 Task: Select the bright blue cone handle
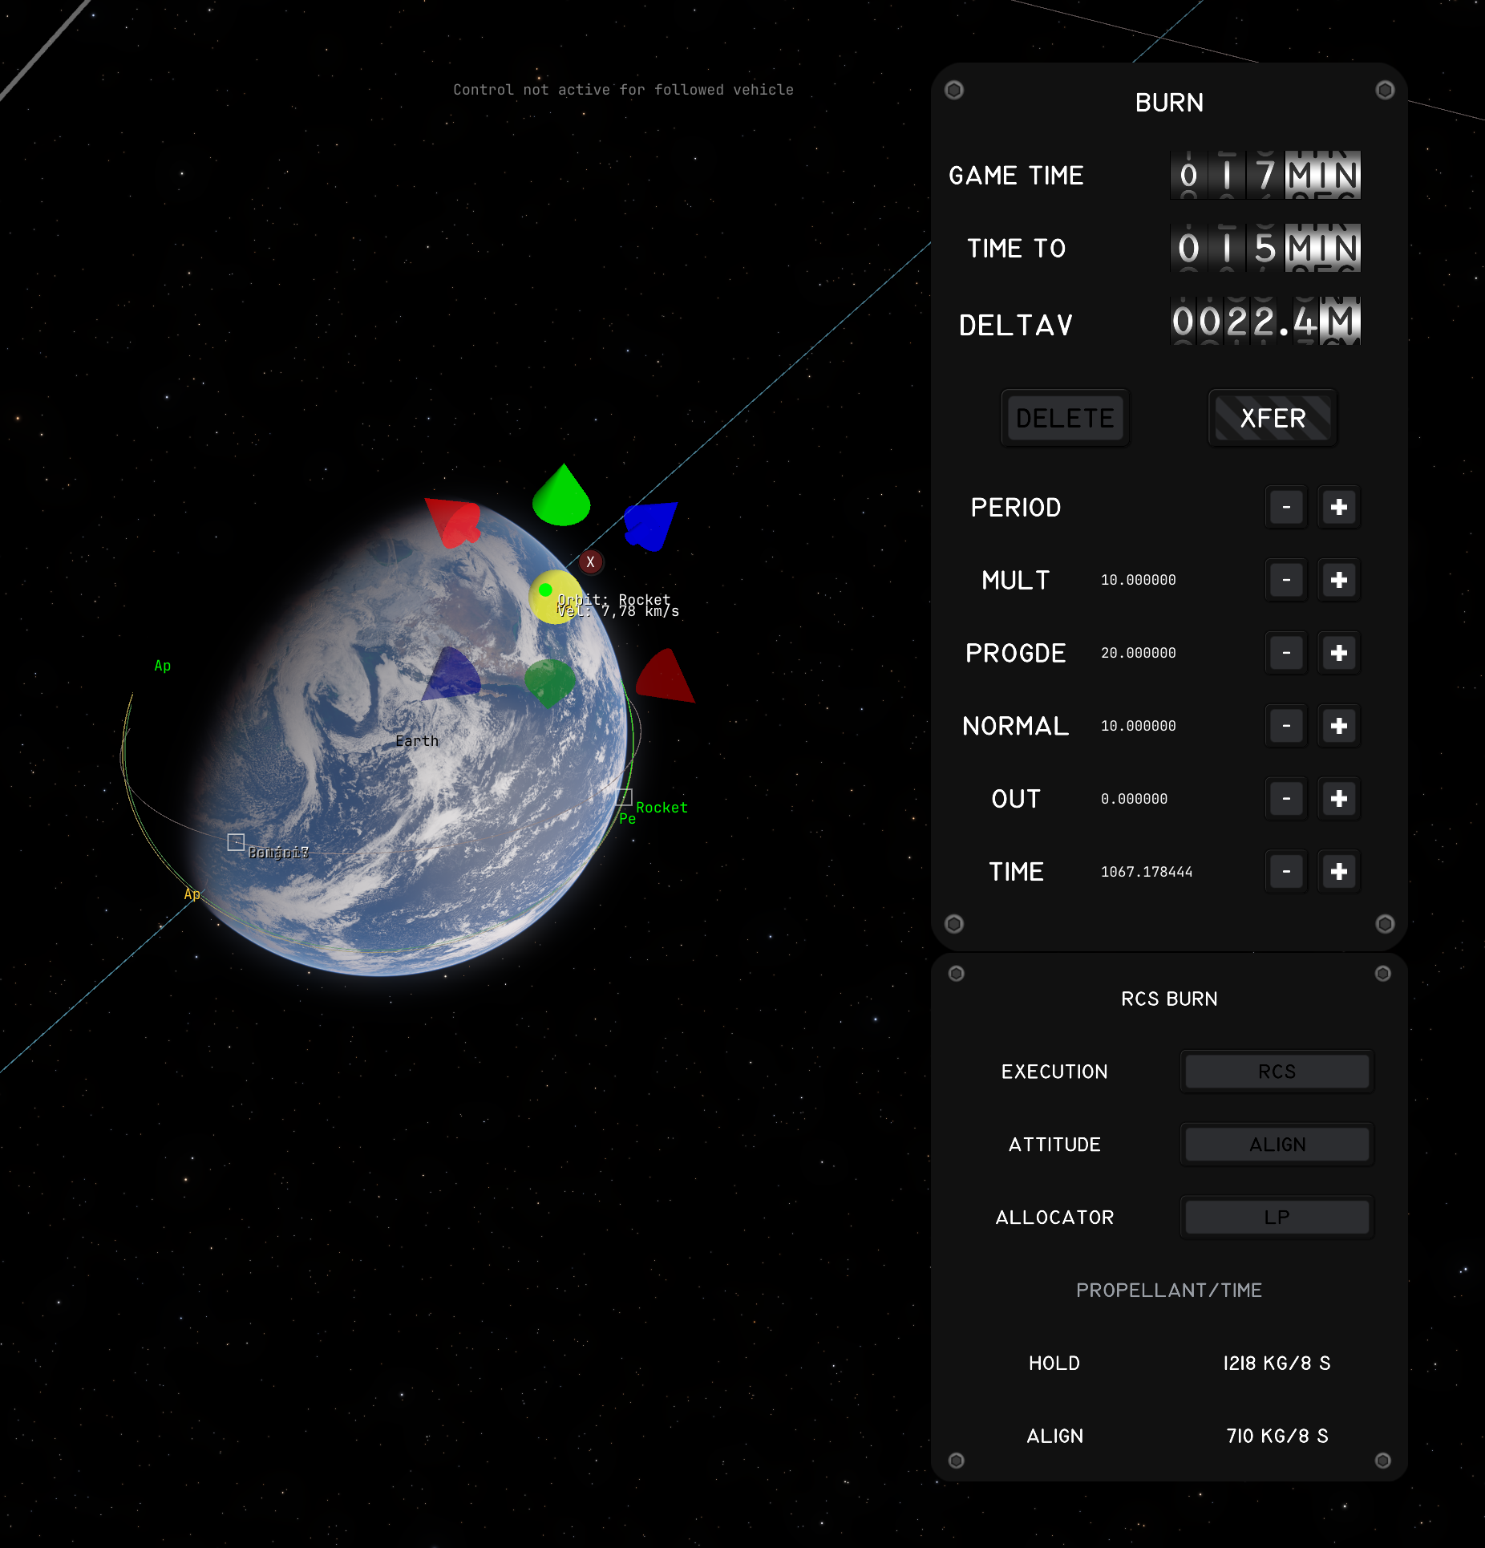pyautogui.click(x=650, y=526)
